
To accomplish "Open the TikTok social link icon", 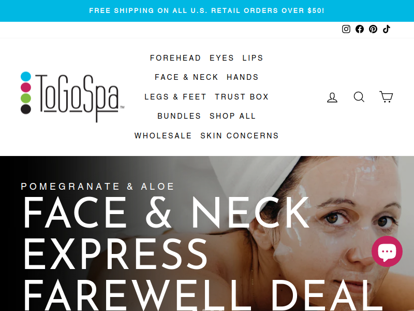I will coord(387,29).
